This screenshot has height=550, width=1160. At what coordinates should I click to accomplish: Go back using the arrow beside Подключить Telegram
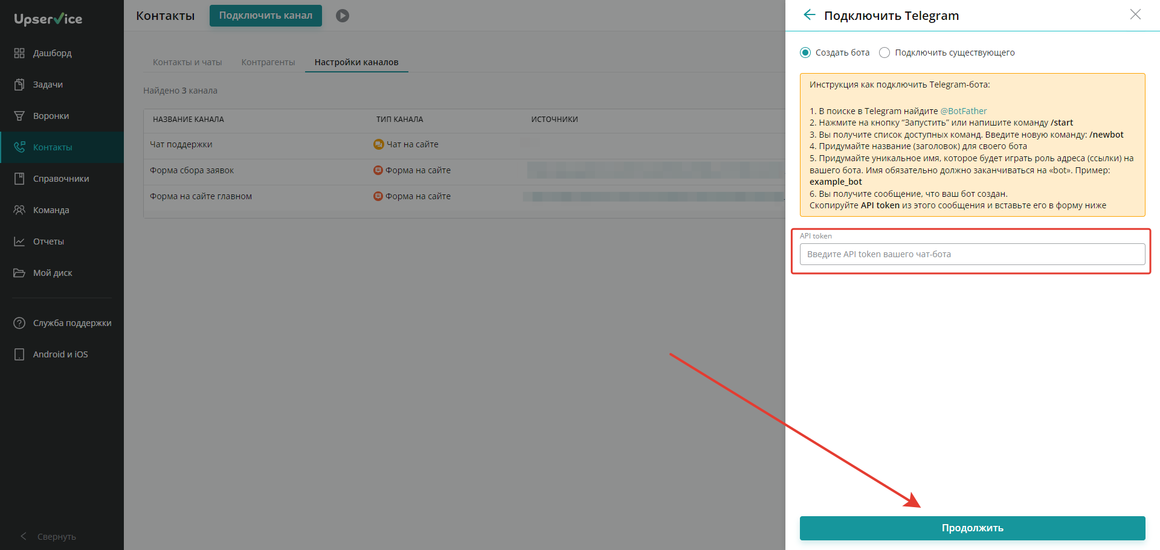(810, 15)
